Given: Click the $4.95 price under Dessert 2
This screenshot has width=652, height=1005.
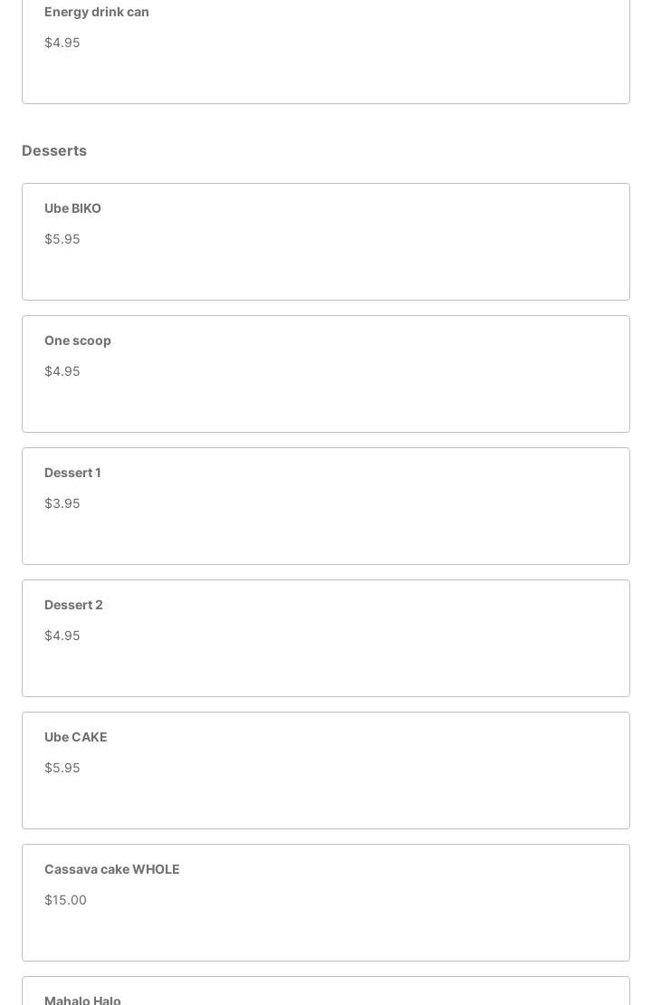Looking at the screenshot, I should (x=62, y=636).
